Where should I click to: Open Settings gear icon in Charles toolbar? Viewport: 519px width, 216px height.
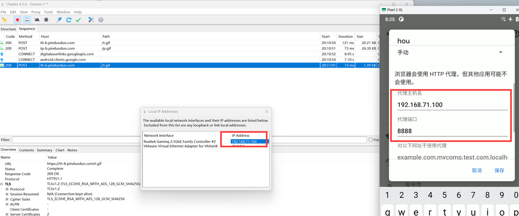pyautogui.click(x=101, y=19)
